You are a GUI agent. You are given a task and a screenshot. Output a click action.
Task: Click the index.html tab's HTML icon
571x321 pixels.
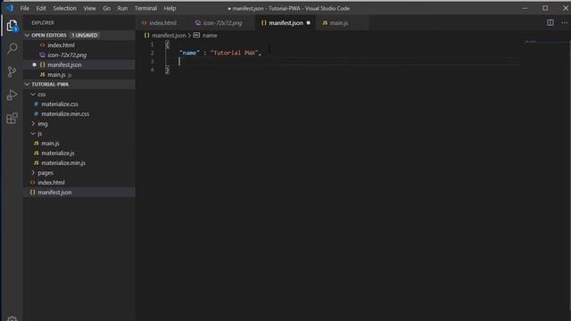pos(145,22)
